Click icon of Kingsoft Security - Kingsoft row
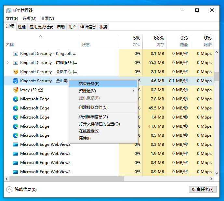Image resolution: width=224 pixels, height=201 pixels. [16, 54]
